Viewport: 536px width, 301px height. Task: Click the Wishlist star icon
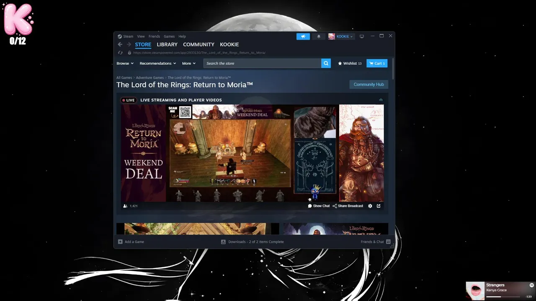click(340, 64)
